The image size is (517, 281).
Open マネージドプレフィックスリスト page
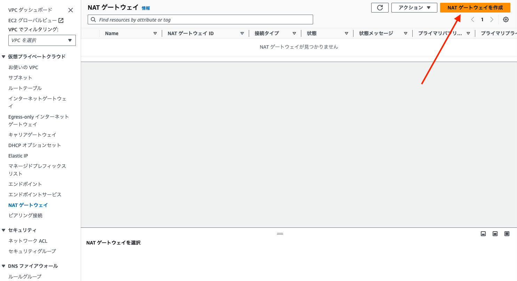pos(37,170)
